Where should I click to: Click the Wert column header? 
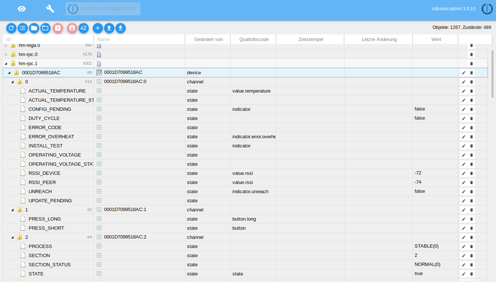point(436,39)
